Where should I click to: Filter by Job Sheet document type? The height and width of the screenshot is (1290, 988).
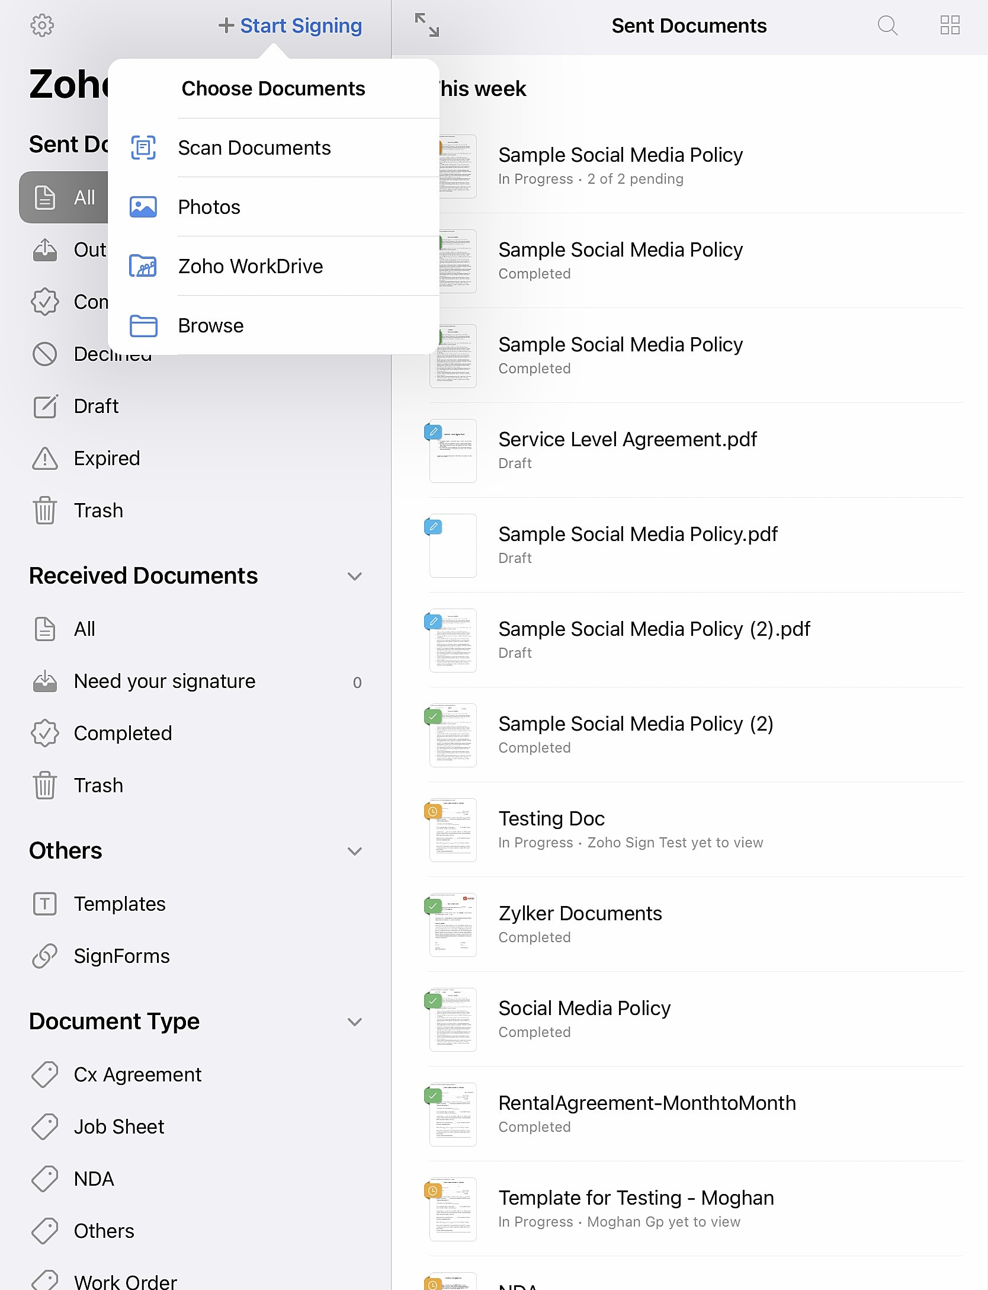tap(195, 1126)
